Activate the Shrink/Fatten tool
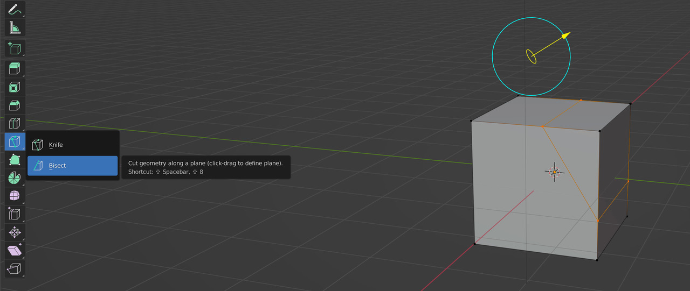Image resolution: width=690 pixels, height=291 pixels. (15, 233)
